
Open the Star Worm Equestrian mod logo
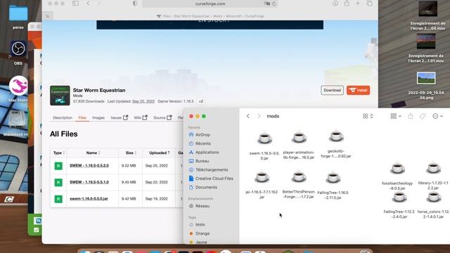point(60,96)
